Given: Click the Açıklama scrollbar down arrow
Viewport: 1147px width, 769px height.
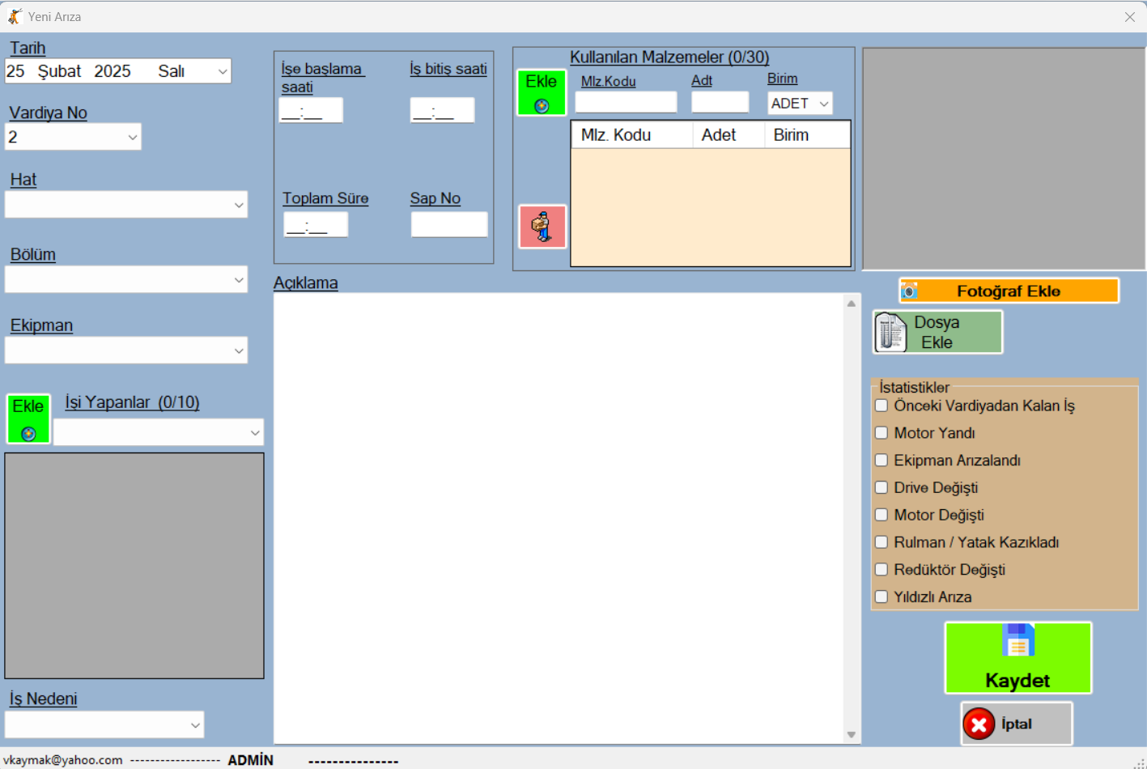Looking at the screenshot, I should pyautogui.click(x=852, y=735).
